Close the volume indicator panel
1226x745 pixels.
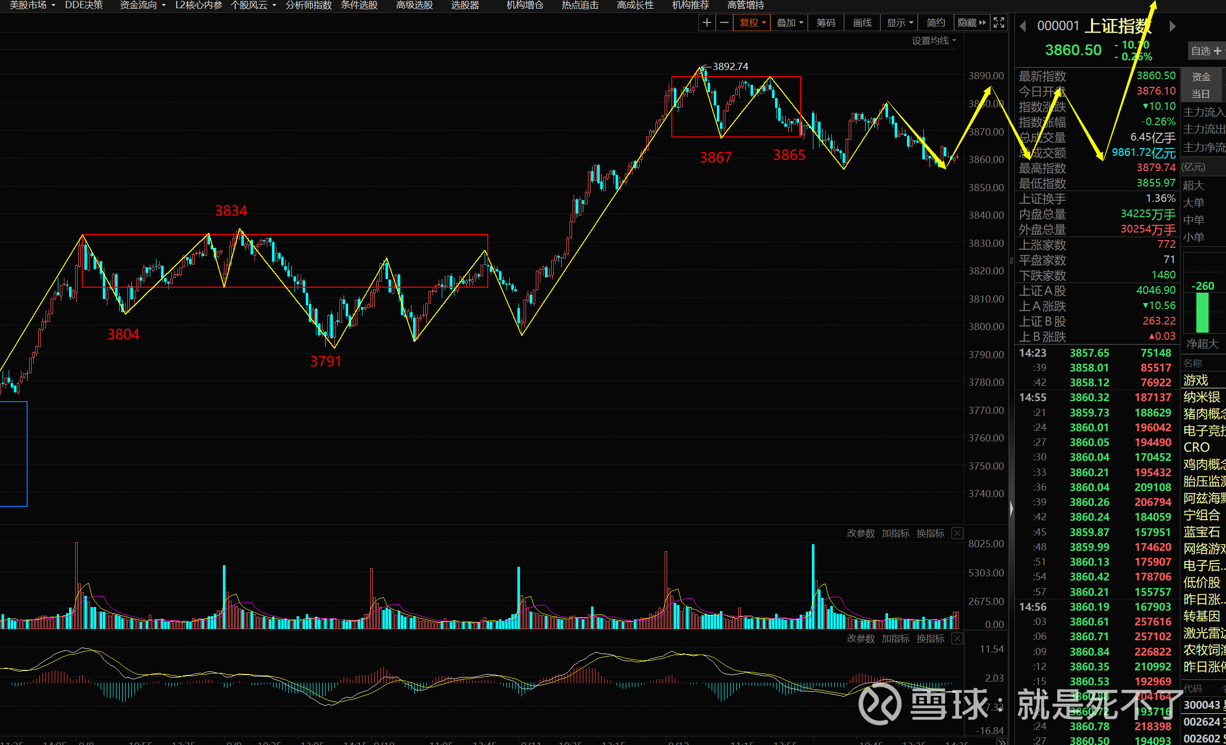[957, 533]
